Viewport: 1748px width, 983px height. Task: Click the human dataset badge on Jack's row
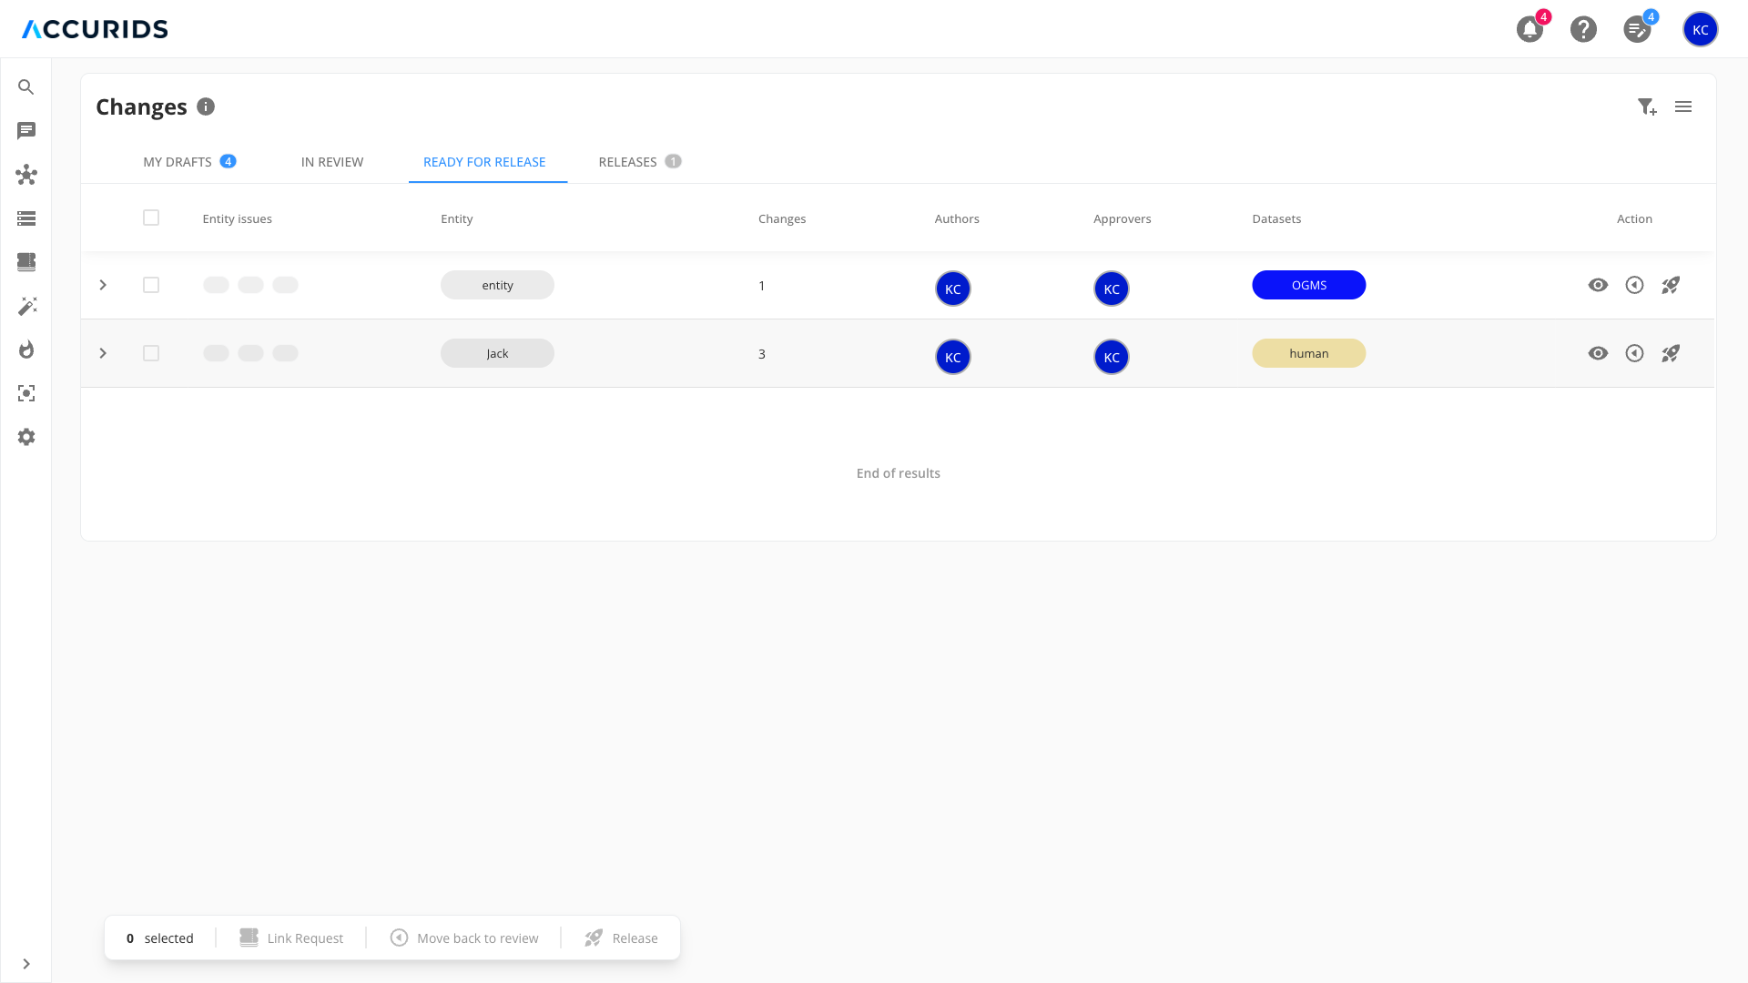[x=1309, y=353]
